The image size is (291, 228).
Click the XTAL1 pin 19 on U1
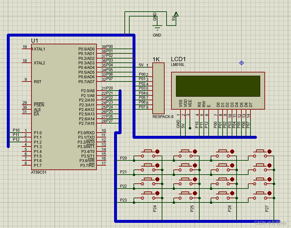click(x=27, y=49)
